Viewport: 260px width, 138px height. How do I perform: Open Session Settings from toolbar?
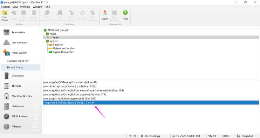tap(34, 15)
